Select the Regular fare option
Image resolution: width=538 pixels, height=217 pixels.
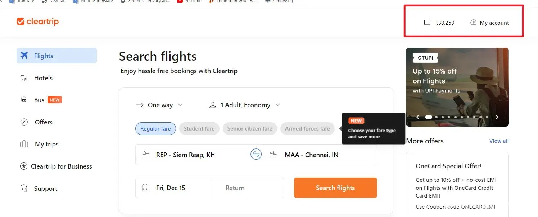click(x=155, y=129)
